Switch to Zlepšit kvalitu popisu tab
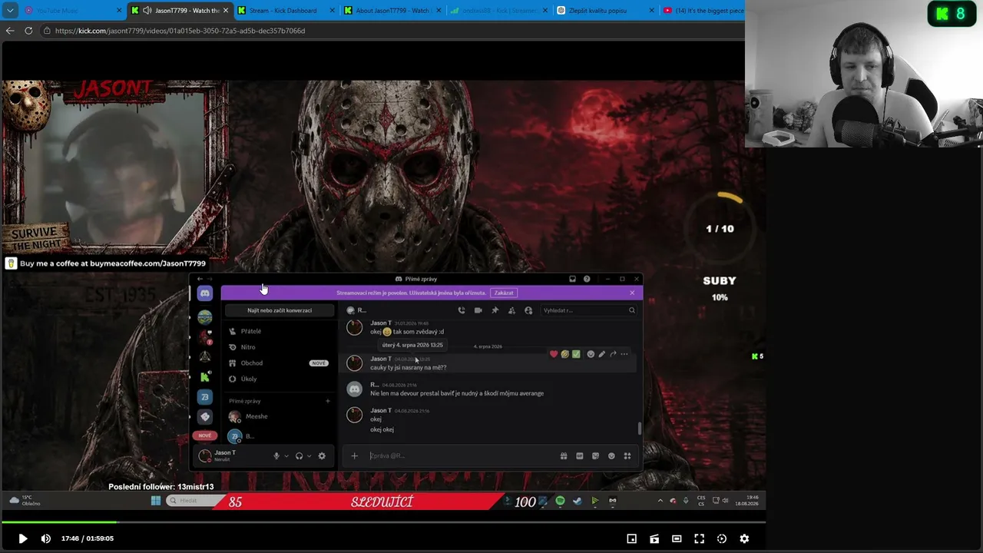This screenshot has height=553, width=983. (604, 11)
